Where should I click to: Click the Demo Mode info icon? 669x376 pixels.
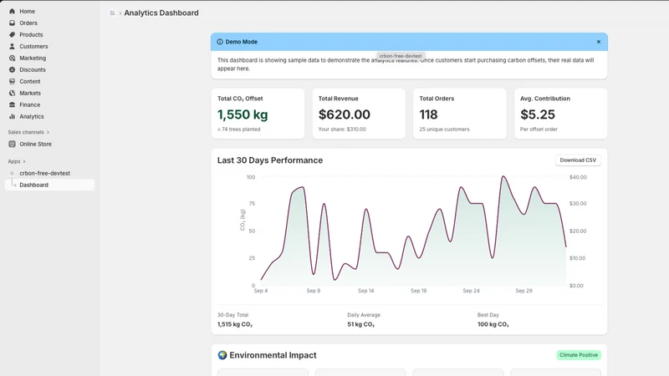pos(220,42)
